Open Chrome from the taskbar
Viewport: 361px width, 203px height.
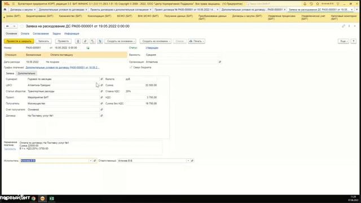34,198
